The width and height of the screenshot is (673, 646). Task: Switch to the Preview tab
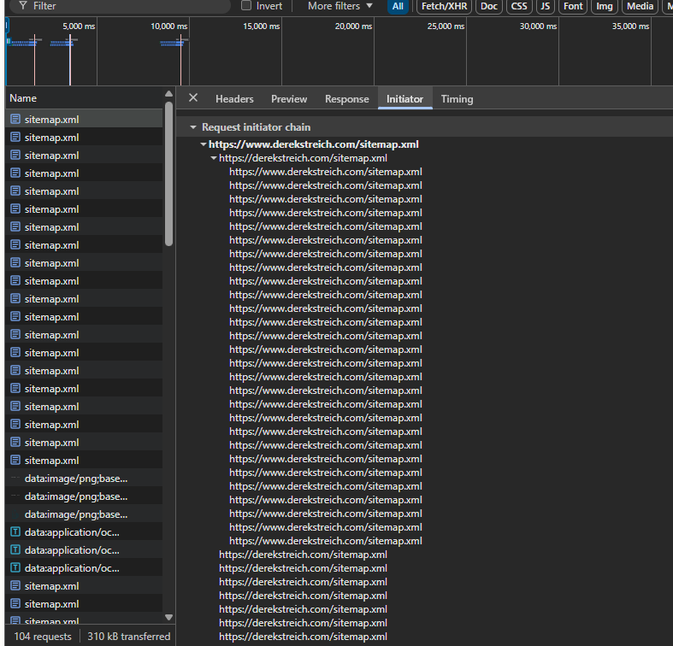(289, 99)
